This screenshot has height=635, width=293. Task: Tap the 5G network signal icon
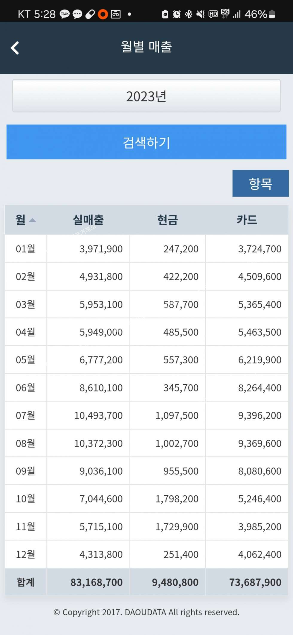(x=225, y=13)
